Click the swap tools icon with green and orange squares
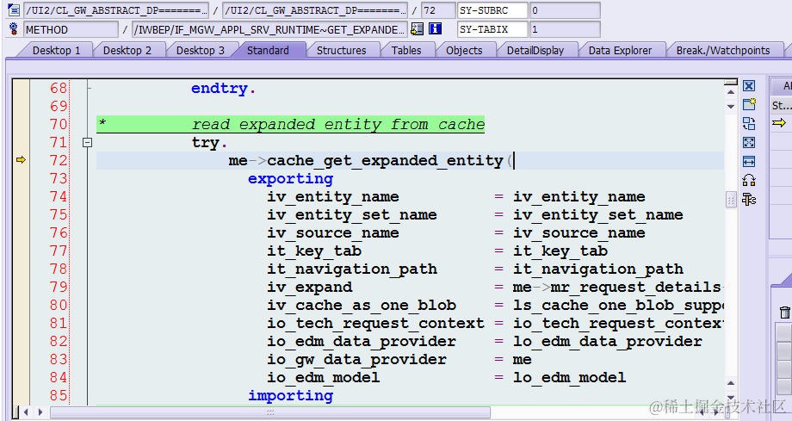Image resolution: width=792 pixels, height=421 pixels. (x=749, y=180)
